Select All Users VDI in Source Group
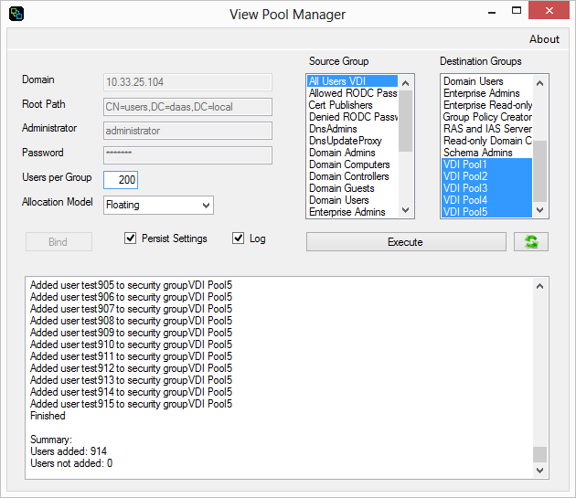 pyautogui.click(x=352, y=81)
